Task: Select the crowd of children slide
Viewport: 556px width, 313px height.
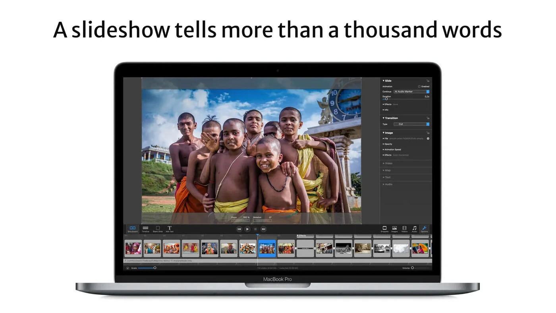Action: (x=248, y=248)
